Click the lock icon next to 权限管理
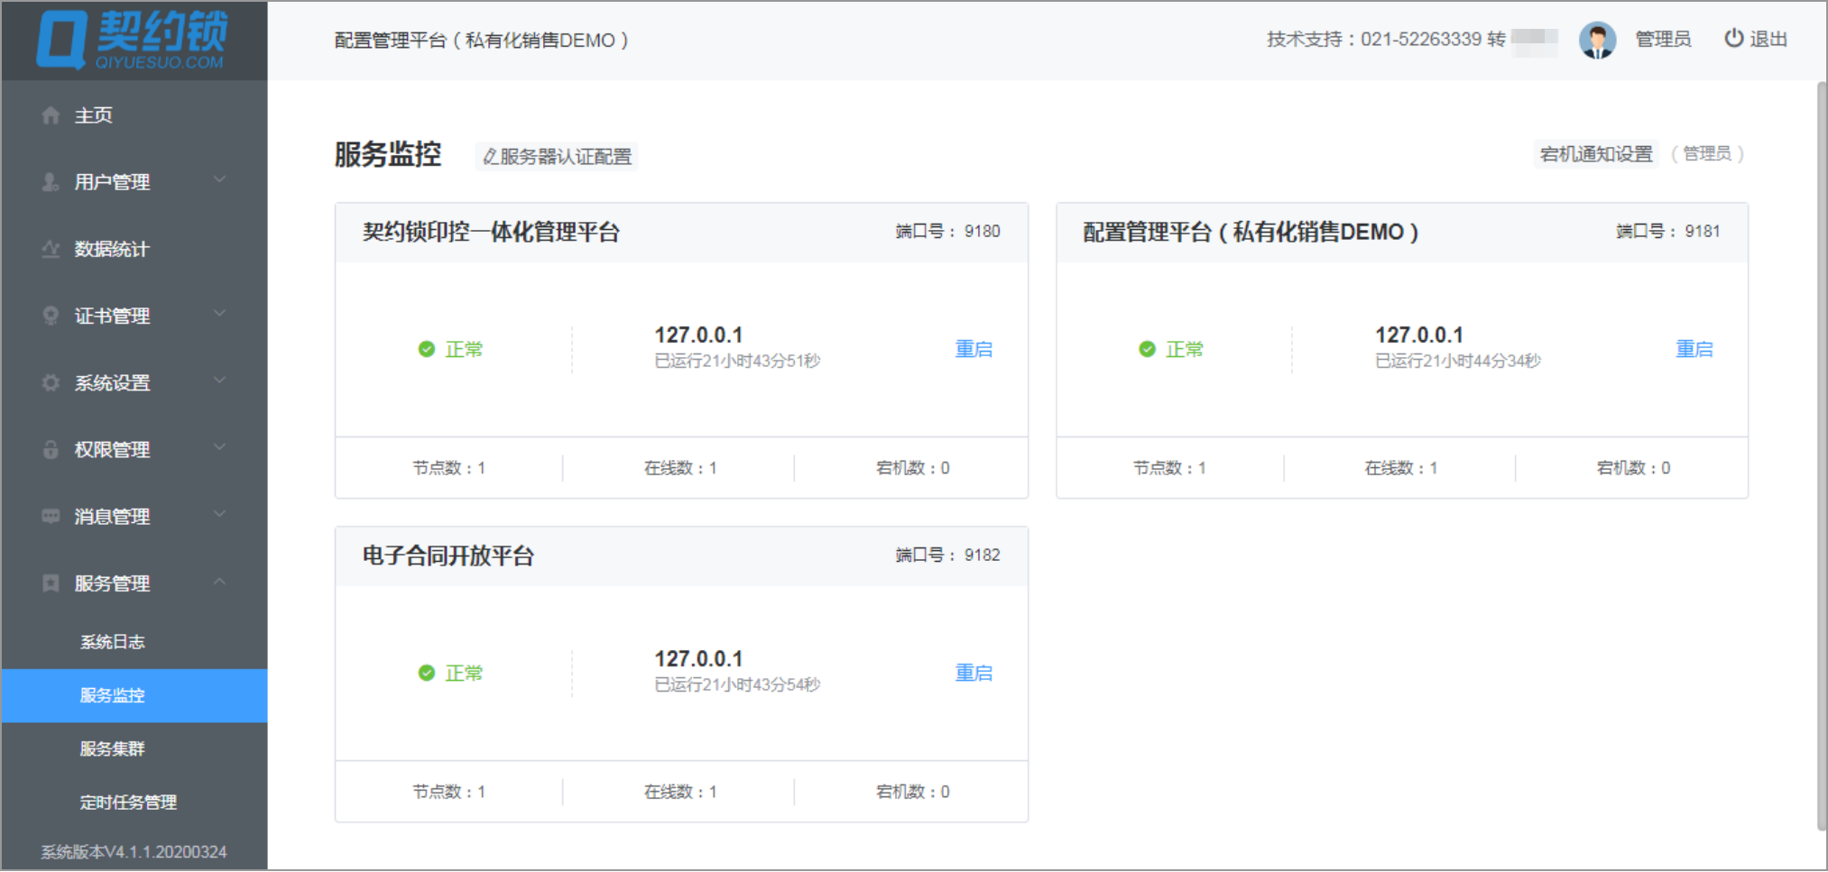This screenshot has height=872, width=1828. pyautogui.click(x=51, y=449)
